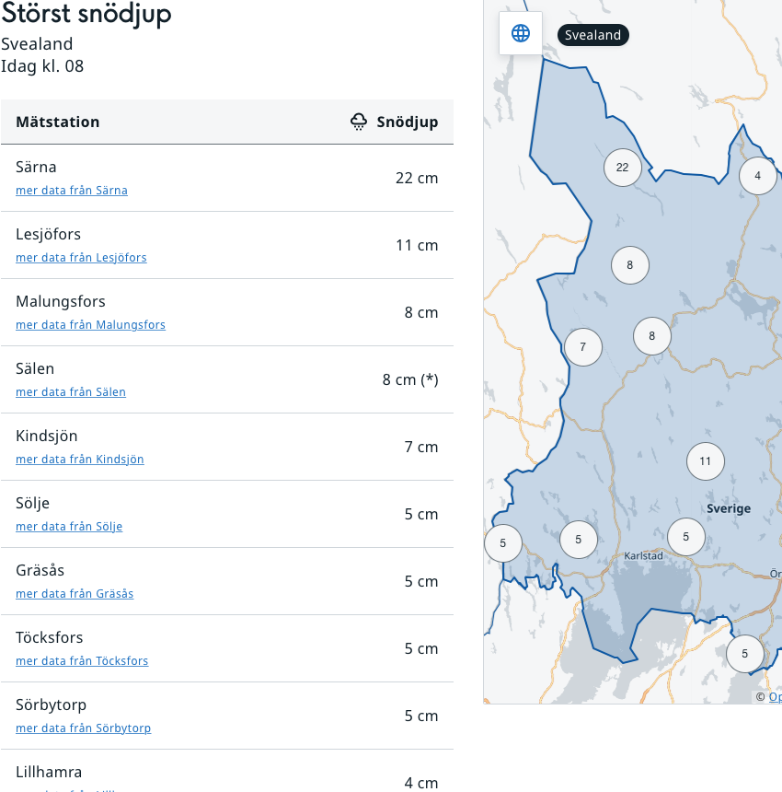782x792 pixels.
Task: Click the Mätstation column header
Action: point(58,122)
